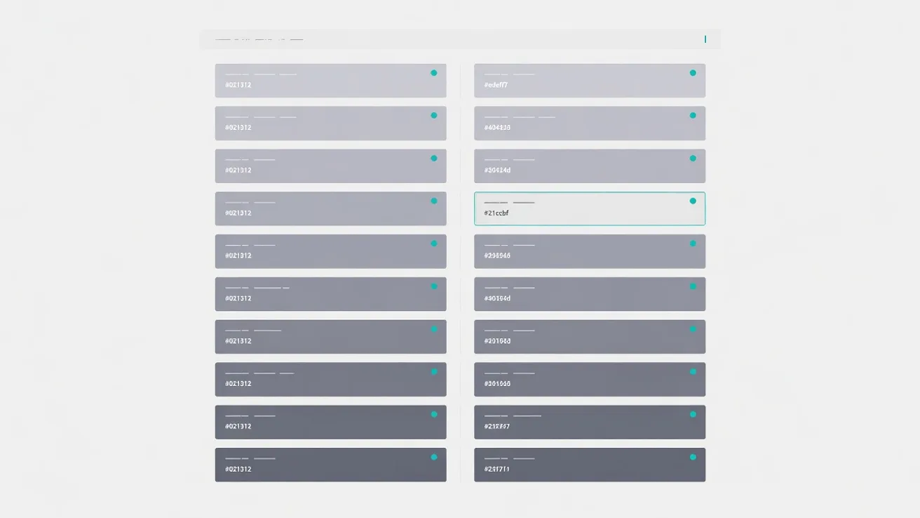Click the "#edeff7" hex value label
The height and width of the screenshot is (518, 920).
coord(496,85)
